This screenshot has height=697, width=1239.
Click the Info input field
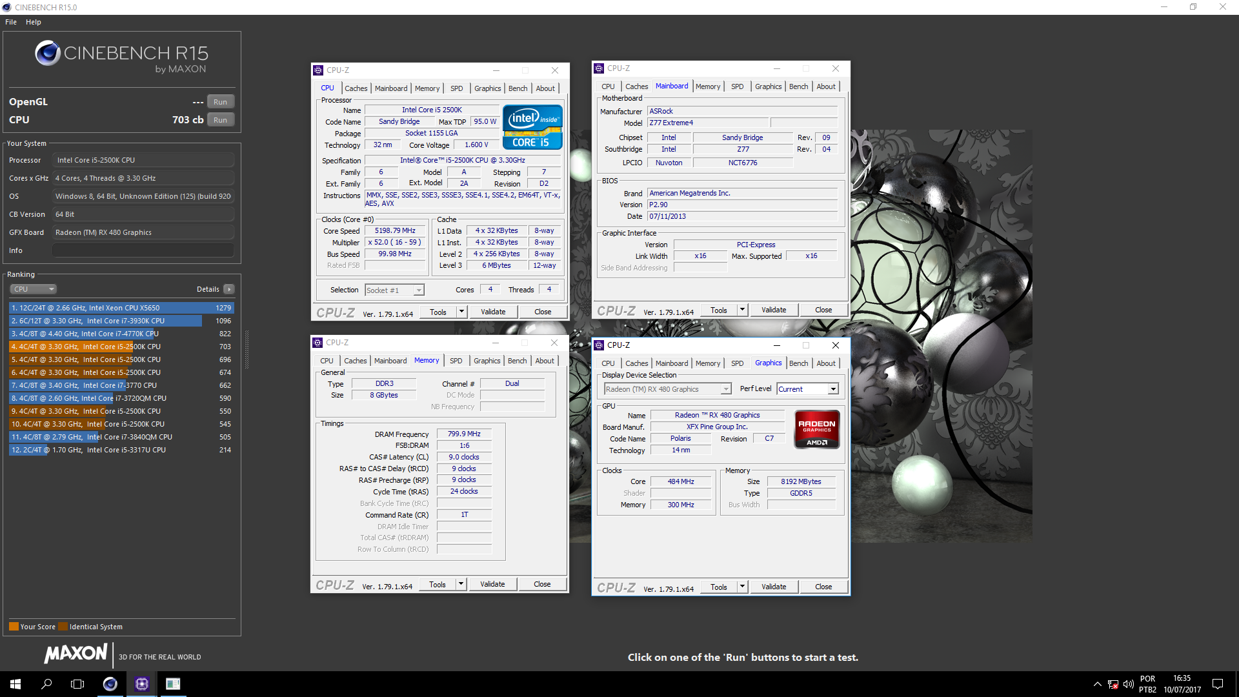coord(143,250)
